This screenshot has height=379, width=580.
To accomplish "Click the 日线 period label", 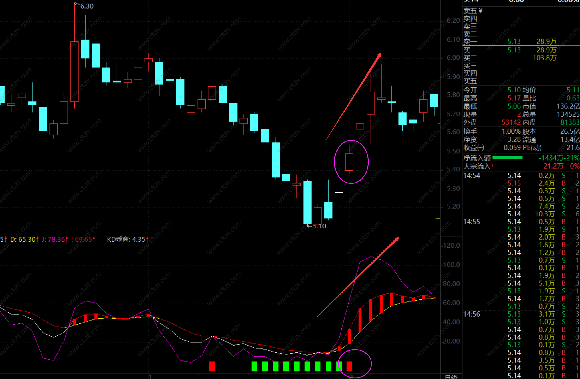I will [451, 377].
